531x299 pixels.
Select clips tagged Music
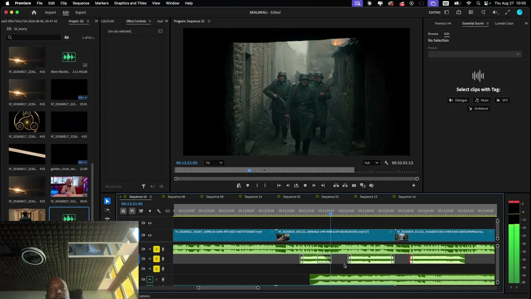[482, 100]
